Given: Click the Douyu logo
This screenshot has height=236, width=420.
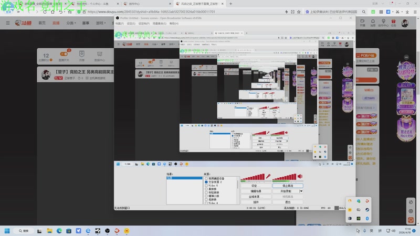Looking at the screenshot, I should click(x=23, y=23).
